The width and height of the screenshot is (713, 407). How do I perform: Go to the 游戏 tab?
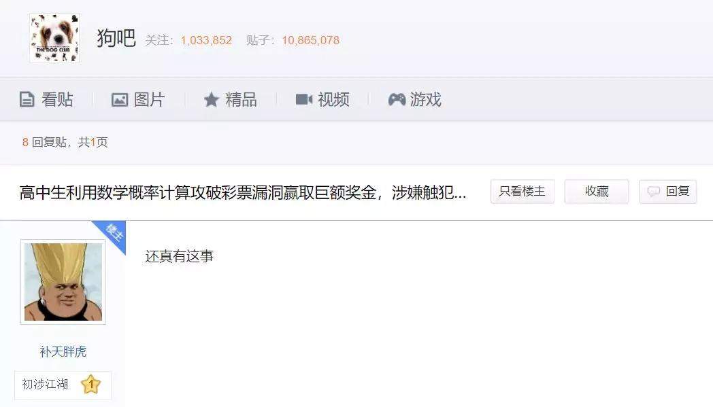(x=415, y=99)
